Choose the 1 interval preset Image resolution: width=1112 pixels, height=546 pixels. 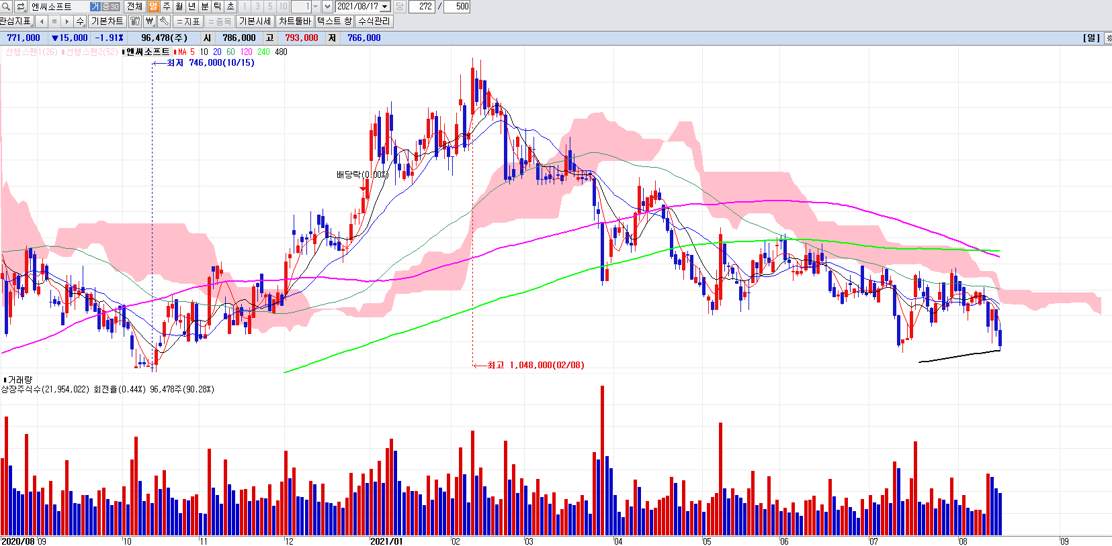point(245,7)
